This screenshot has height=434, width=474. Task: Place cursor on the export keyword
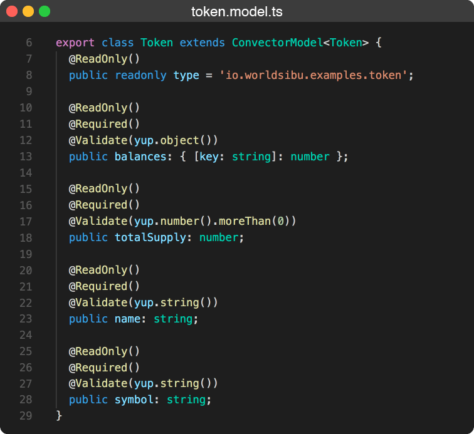[x=75, y=43]
